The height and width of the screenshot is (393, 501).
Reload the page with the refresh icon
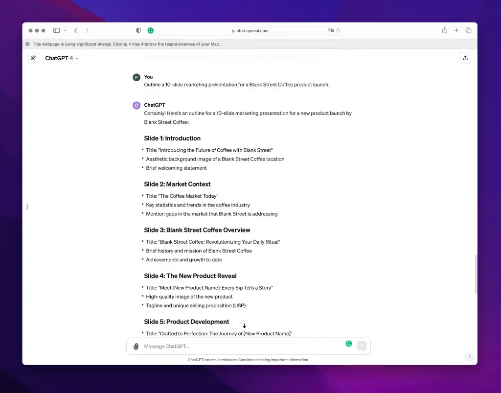(337, 30)
